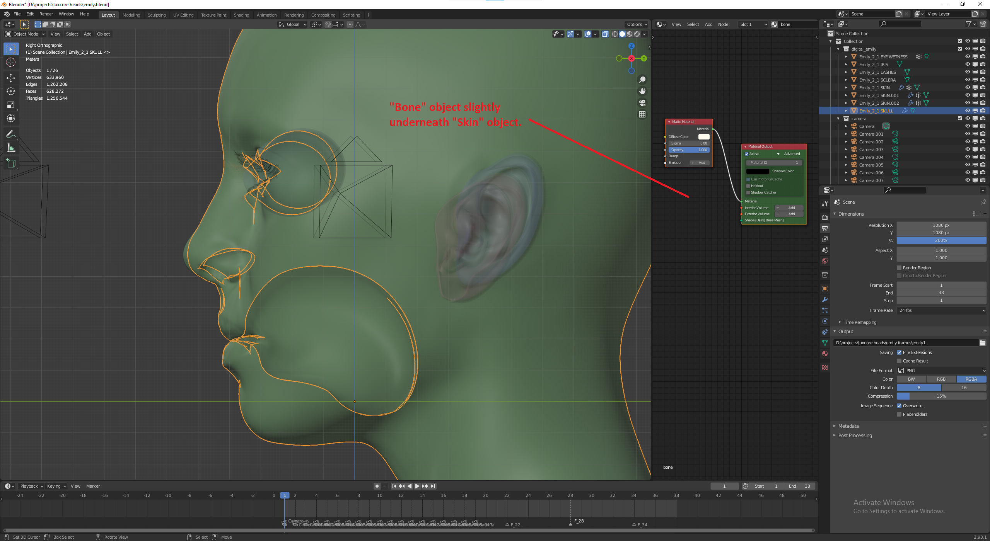Image resolution: width=990 pixels, height=541 pixels.
Task: Expand the Metadata panel
Action: [x=848, y=426]
